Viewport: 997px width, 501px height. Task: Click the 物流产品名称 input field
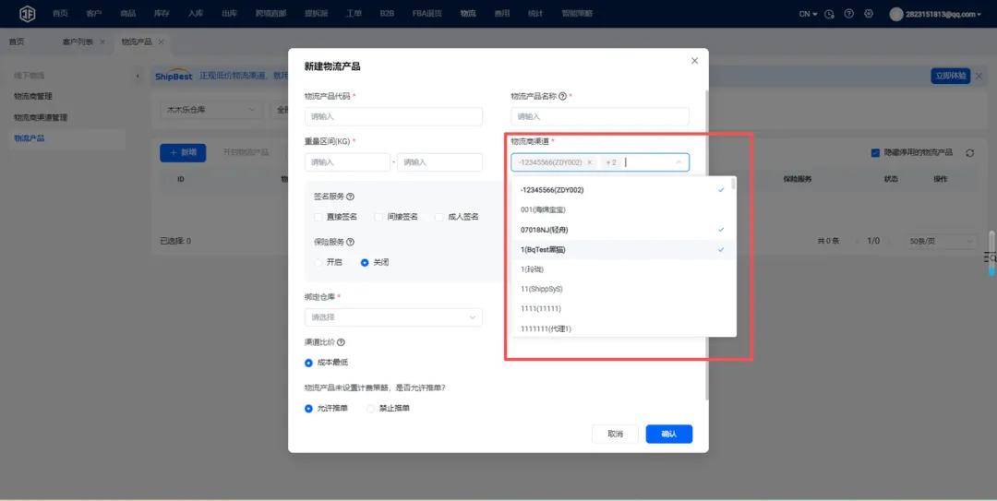click(600, 116)
